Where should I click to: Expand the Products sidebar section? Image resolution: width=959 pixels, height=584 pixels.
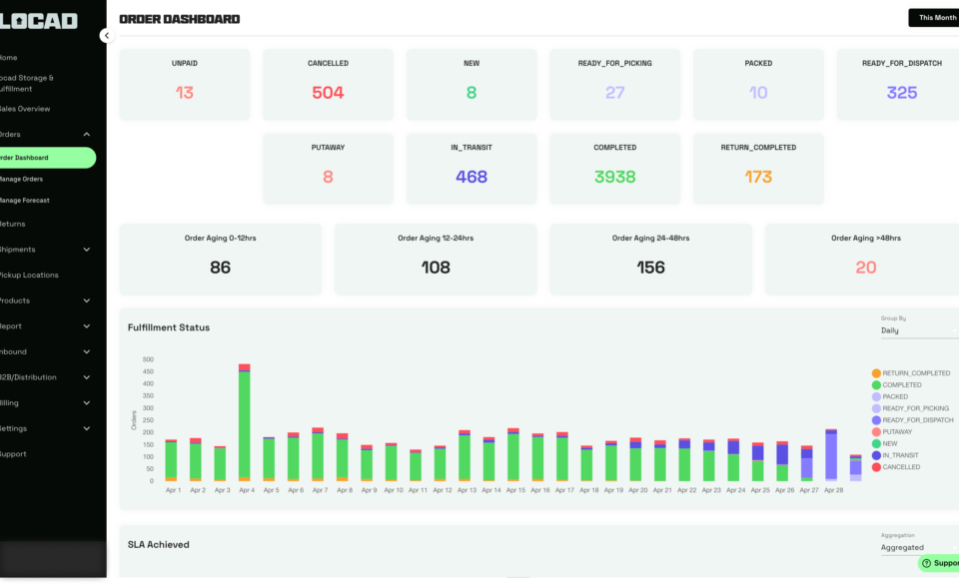coord(87,300)
